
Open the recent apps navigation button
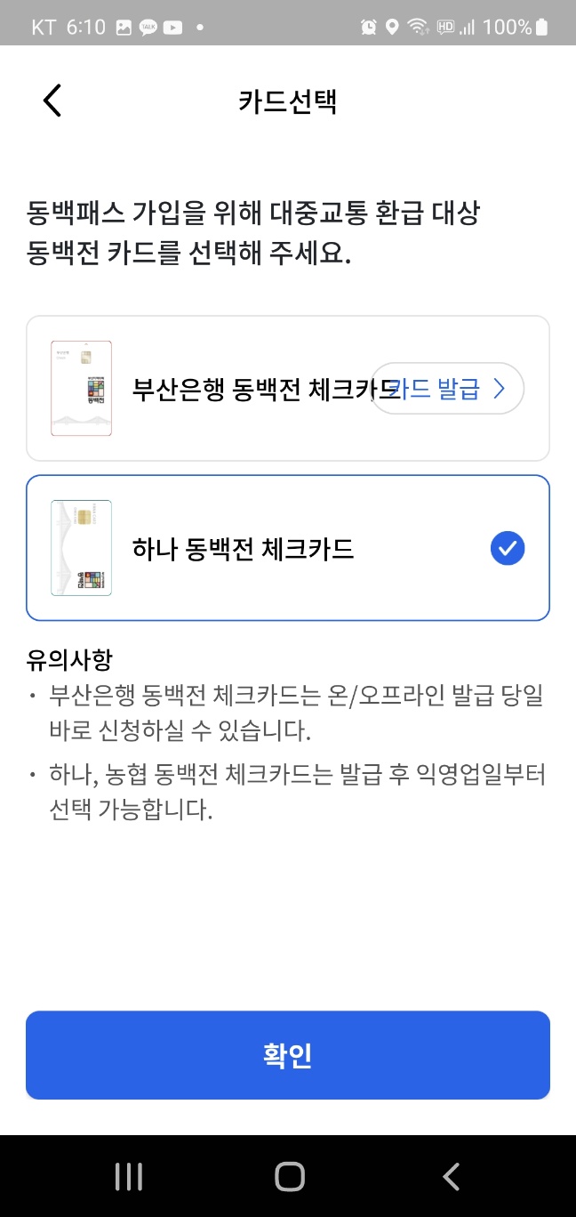click(x=128, y=1175)
